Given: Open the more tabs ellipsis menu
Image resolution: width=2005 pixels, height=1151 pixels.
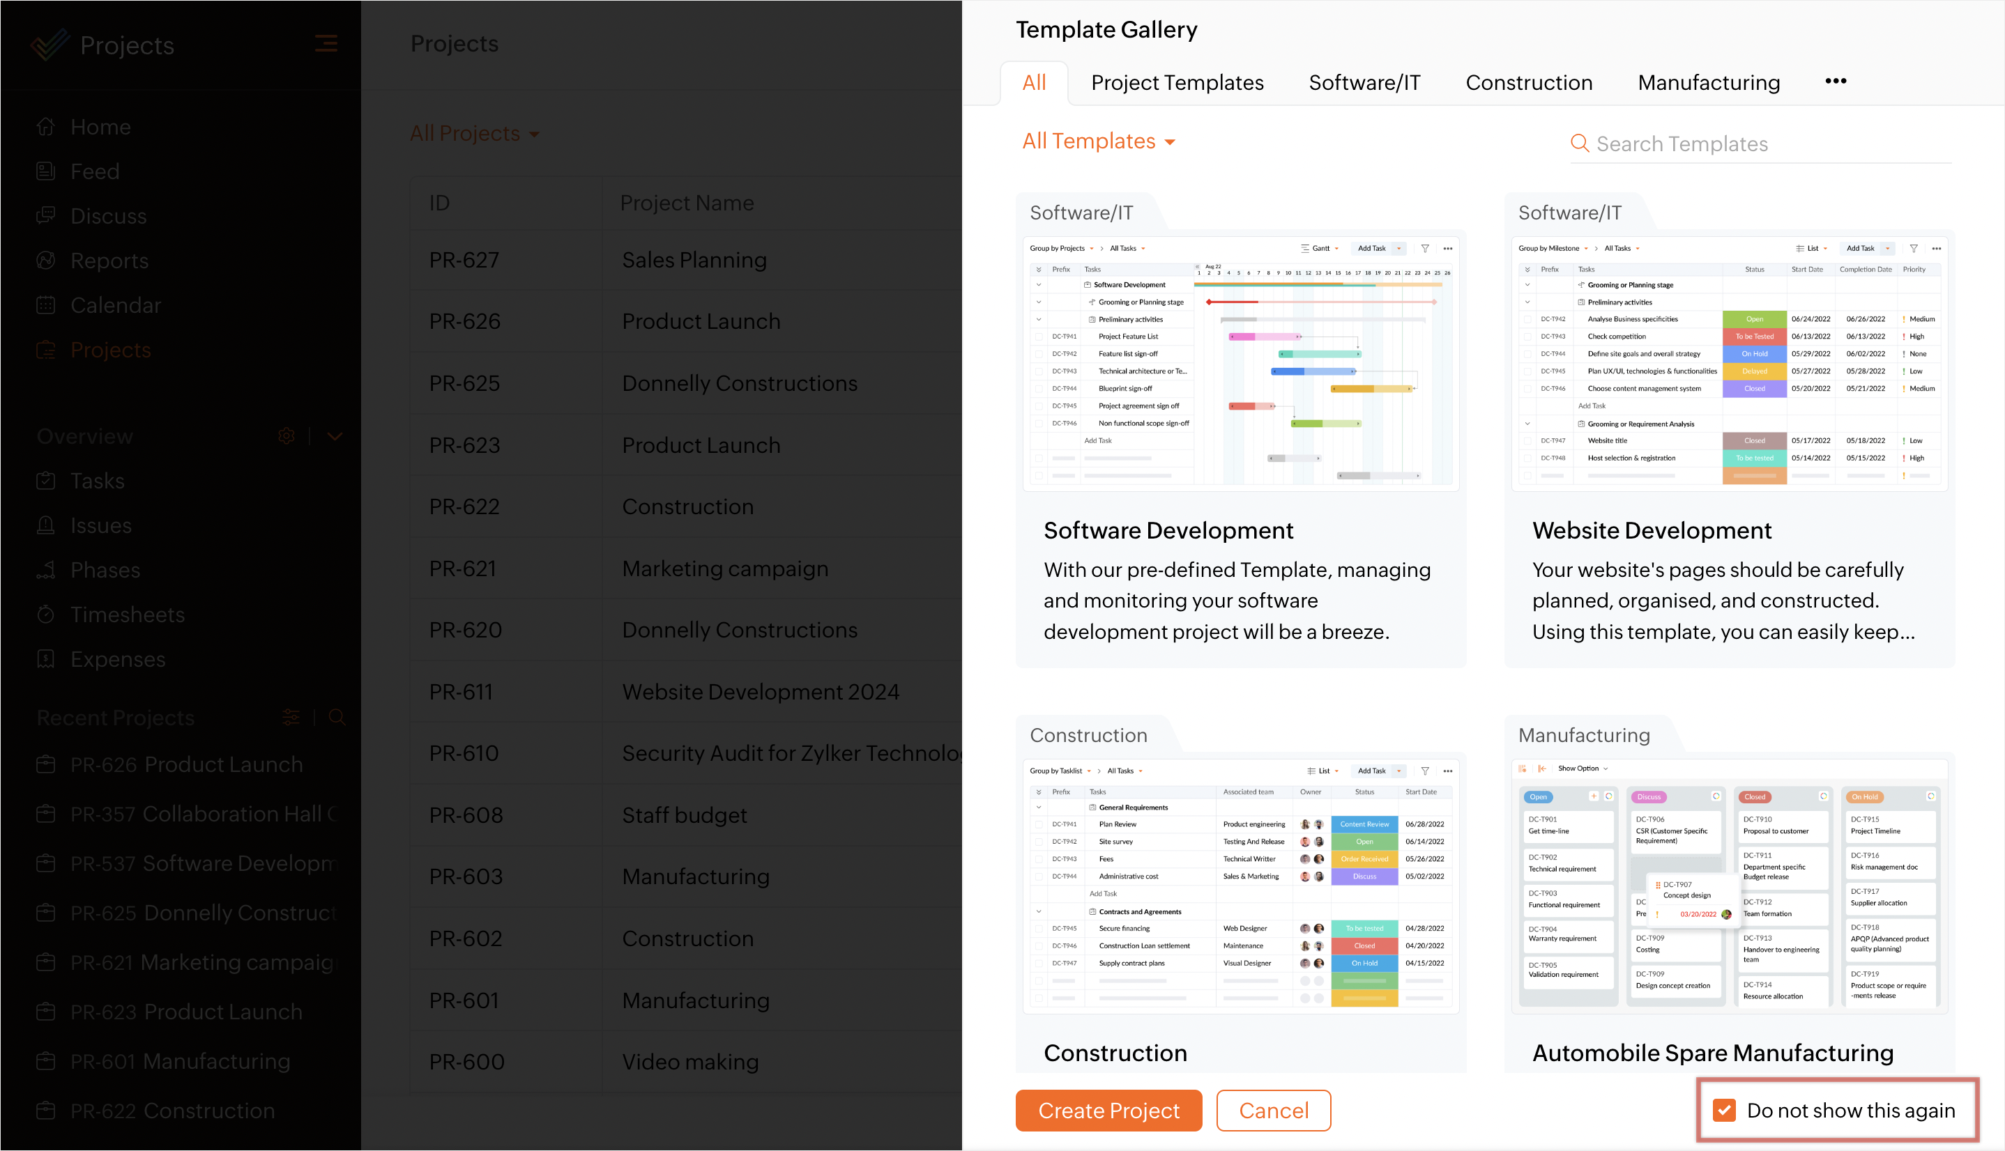Looking at the screenshot, I should [1835, 81].
